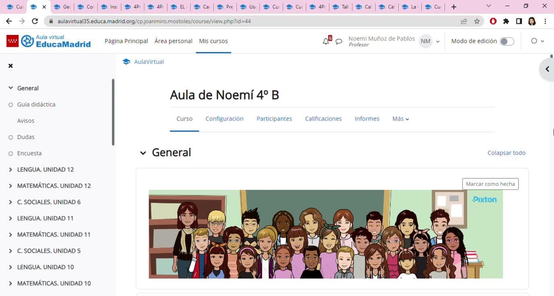This screenshot has height=296, width=554.
Task: Click the share page icon in address bar
Action: (464, 21)
